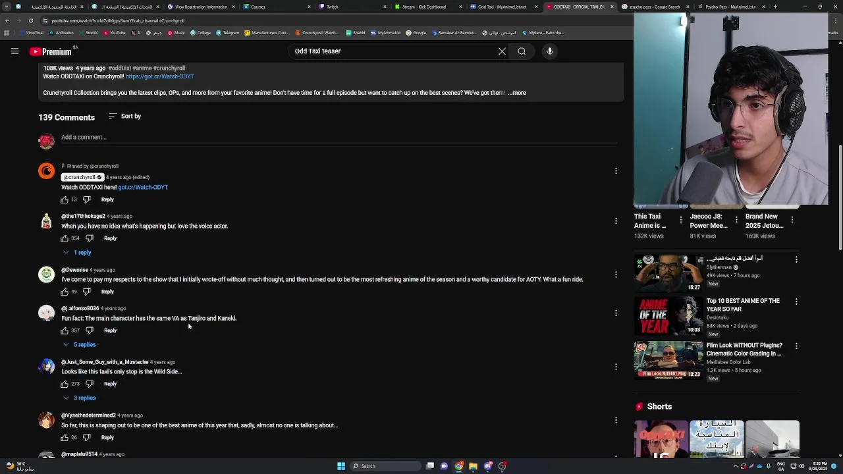Dislike @j.alfonso8036's fun fact comment
843x474 pixels.
[x=90, y=330]
